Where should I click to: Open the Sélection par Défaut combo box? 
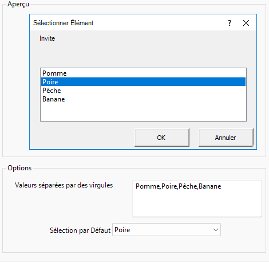click(x=167, y=230)
